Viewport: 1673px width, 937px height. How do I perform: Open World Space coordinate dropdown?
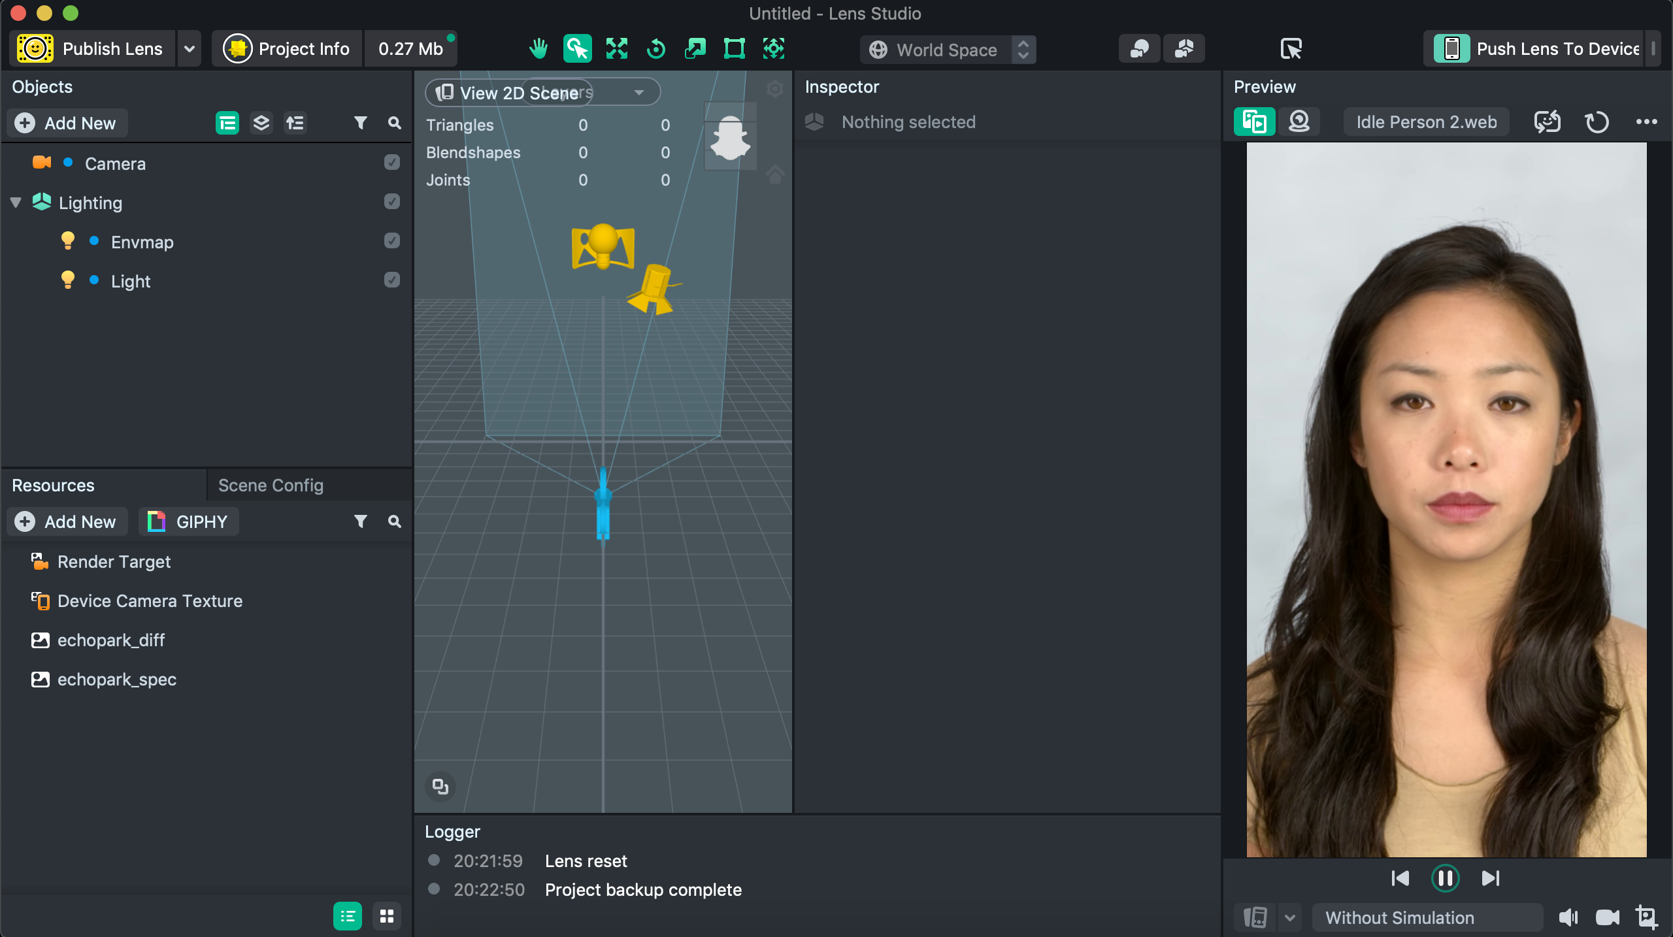click(948, 50)
